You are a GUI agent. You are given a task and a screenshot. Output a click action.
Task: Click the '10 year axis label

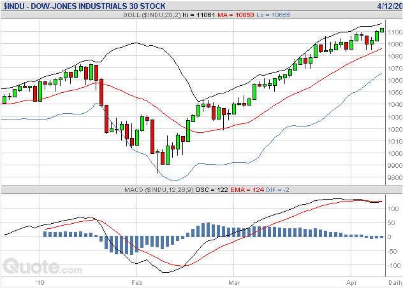40,283
